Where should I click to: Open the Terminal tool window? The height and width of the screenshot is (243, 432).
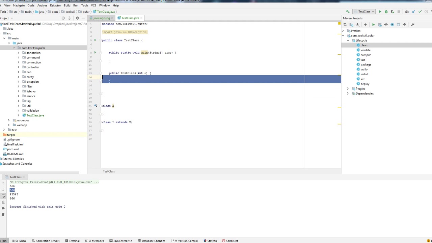click(72, 241)
